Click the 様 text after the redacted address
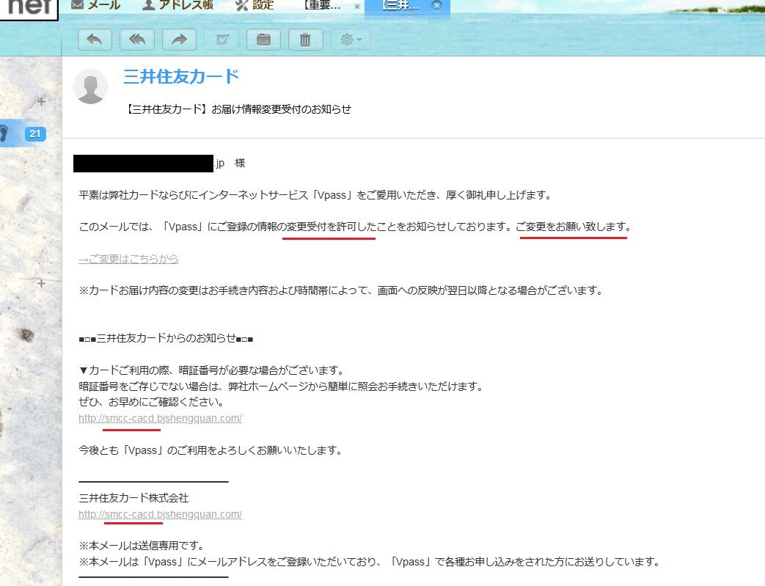This screenshot has width=765, height=586. pyautogui.click(x=240, y=163)
